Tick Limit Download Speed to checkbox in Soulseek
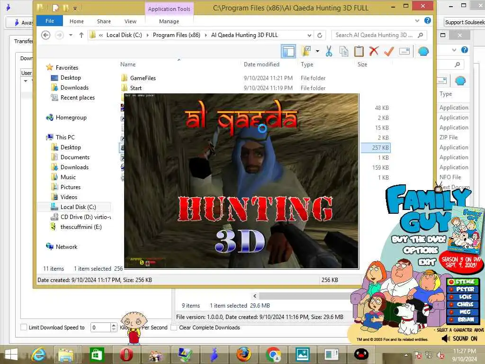The image size is (485, 364). [x=24, y=327]
